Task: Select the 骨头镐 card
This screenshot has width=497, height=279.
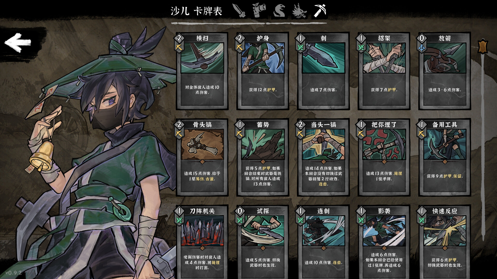Action: (x=202, y=157)
